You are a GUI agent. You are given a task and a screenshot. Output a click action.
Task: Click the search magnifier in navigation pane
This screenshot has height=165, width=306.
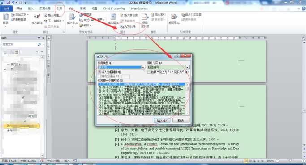(39, 44)
